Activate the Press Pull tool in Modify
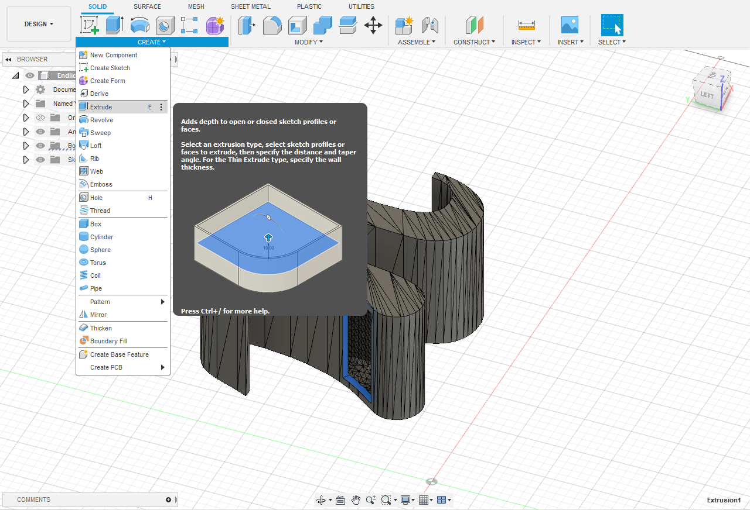This screenshot has width=750, height=510. 247,25
